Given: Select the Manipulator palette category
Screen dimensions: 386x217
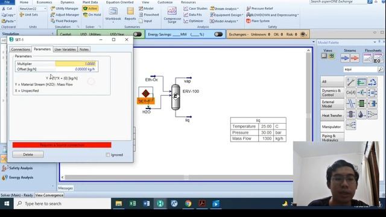Looking at the screenshot, I should [x=332, y=127].
